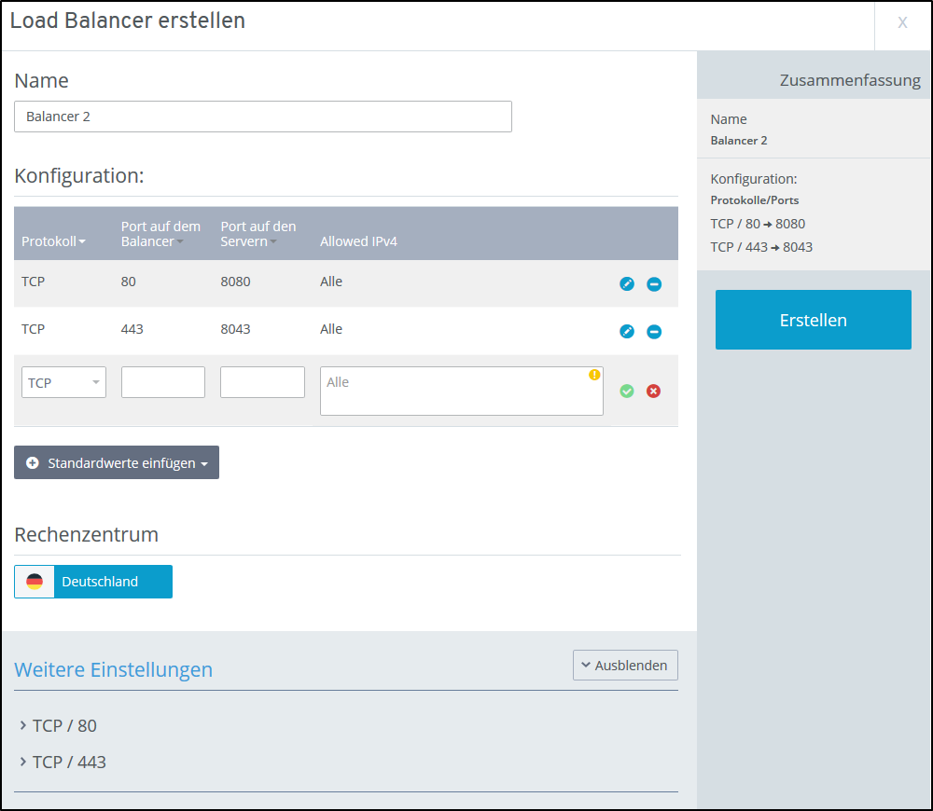Open the TCP protocol dropdown
Screen dimensions: 933x811
click(63, 382)
